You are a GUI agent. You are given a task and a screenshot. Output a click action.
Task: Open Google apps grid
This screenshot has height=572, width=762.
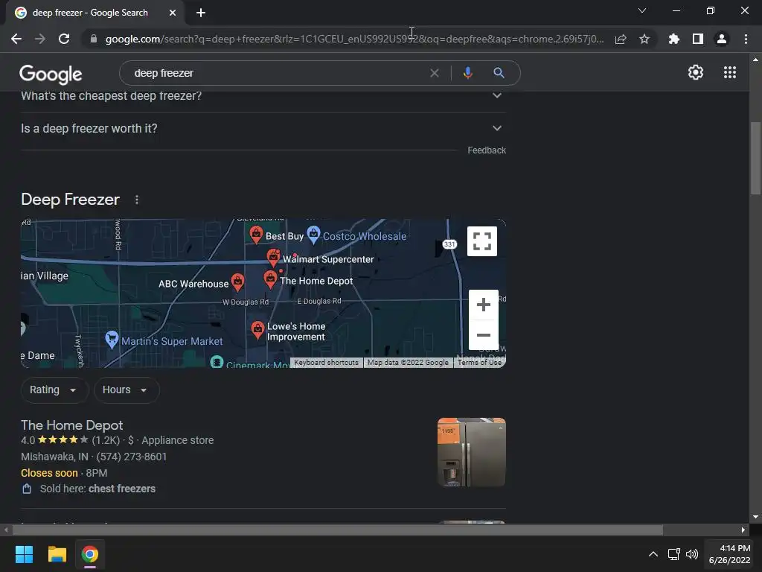click(730, 72)
